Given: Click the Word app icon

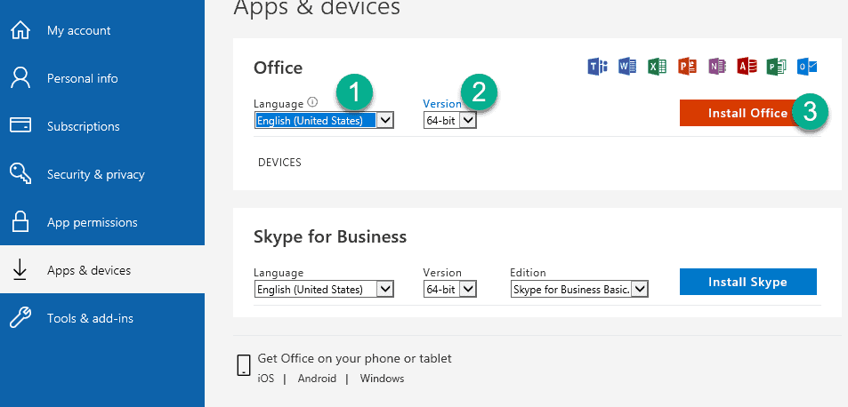Looking at the screenshot, I should pos(627,67).
